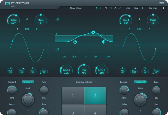The width and height of the screenshot is (168, 115).
Task: Click right LFO Pitch 0% mini knob
Action: 122,71
